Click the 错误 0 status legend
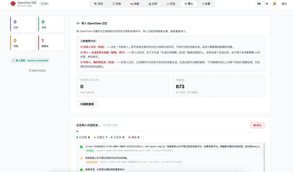 coord(134,137)
